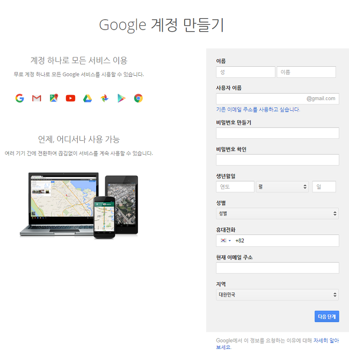Focus the 성 (last name) field
The width and height of the screenshot is (349, 358).
[x=245, y=72]
